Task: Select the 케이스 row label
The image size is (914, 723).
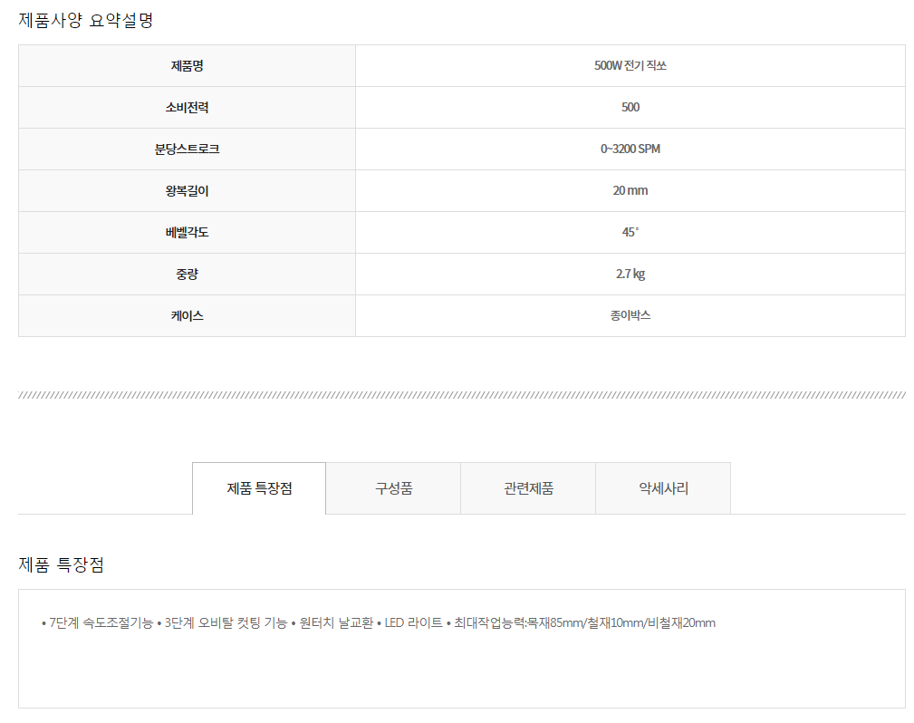Action: pyautogui.click(x=187, y=316)
